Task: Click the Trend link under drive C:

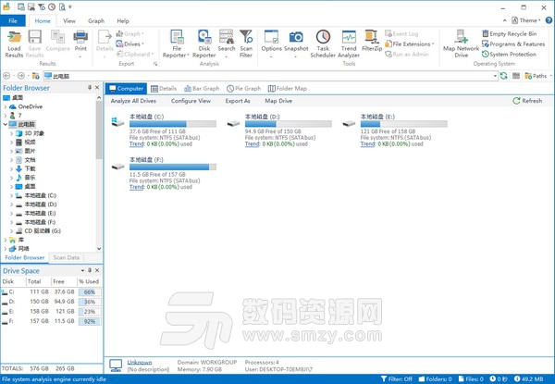Action: (x=136, y=144)
